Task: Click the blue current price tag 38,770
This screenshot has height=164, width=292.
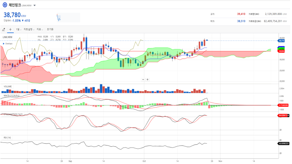Action: pyautogui.click(x=281, y=41)
